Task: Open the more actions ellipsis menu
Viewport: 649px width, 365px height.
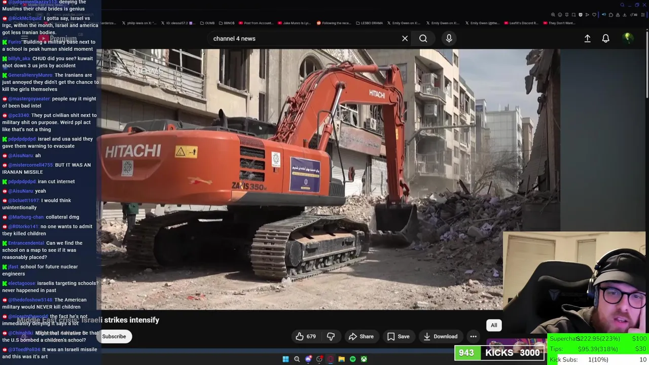Action: pos(473,336)
